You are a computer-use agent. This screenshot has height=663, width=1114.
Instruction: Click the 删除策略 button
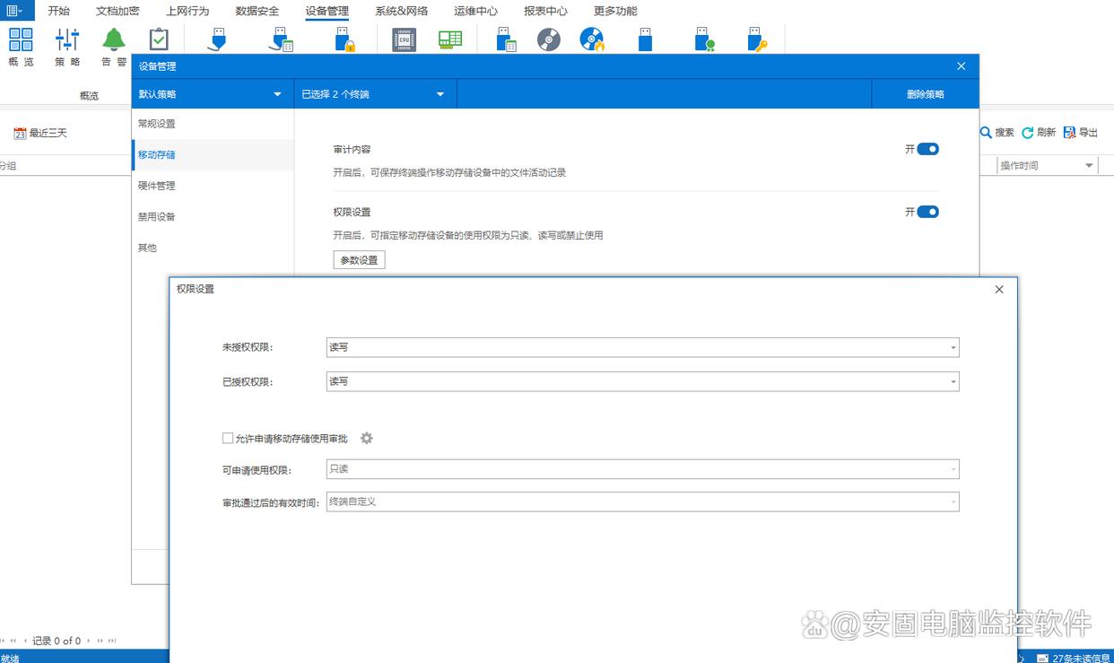(x=925, y=94)
